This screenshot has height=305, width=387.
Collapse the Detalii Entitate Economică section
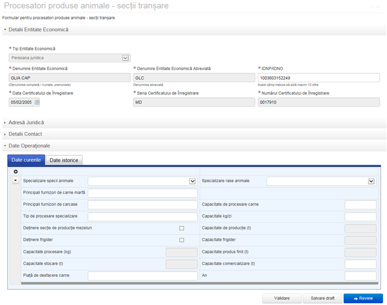tap(38, 29)
